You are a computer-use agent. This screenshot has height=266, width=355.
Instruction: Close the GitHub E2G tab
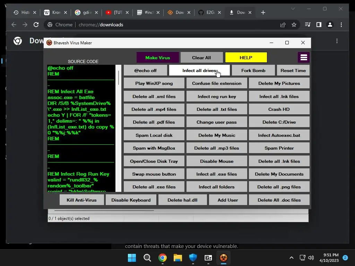point(219,12)
